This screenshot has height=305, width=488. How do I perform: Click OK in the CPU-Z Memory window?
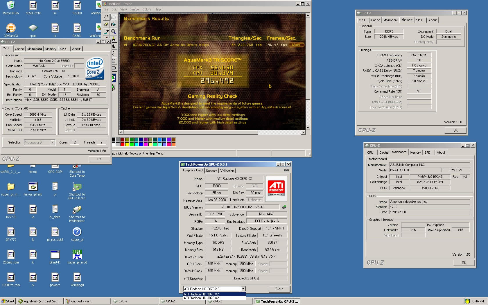(x=455, y=130)
